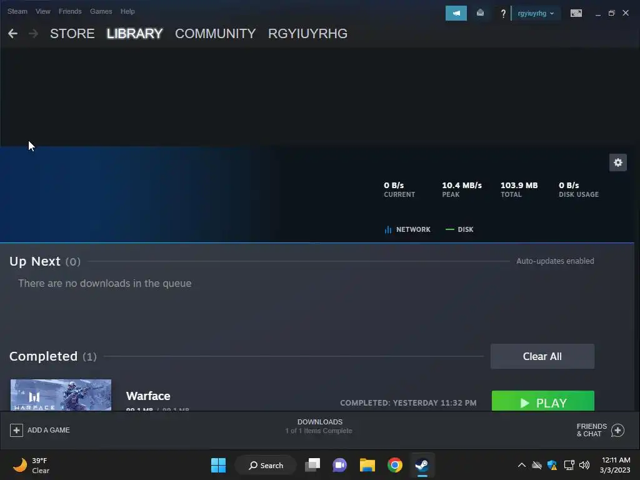Click FRIENDS & CHAT text
Screen dimensions: 640x480
tap(591, 430)
